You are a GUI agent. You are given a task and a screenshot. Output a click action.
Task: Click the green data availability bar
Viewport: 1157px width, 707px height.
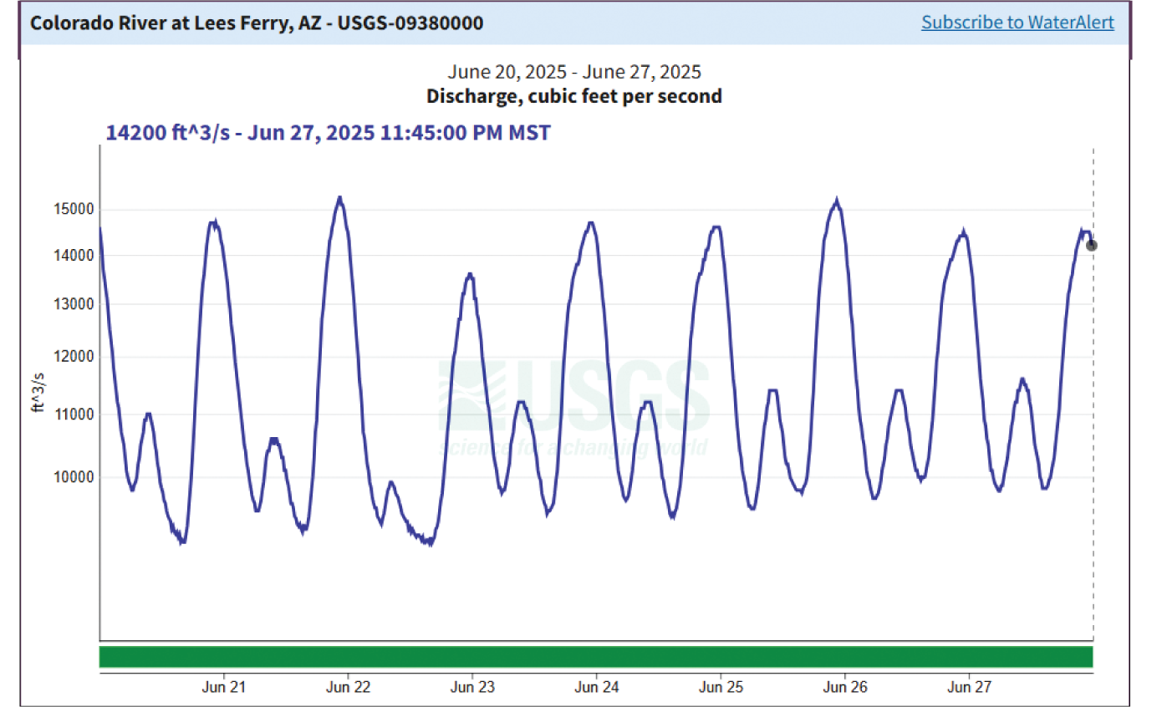tap(596, 656)
